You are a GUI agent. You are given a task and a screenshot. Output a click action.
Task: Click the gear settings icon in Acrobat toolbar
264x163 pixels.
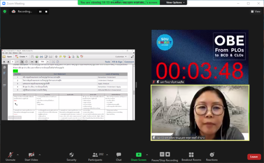(56, 56)
